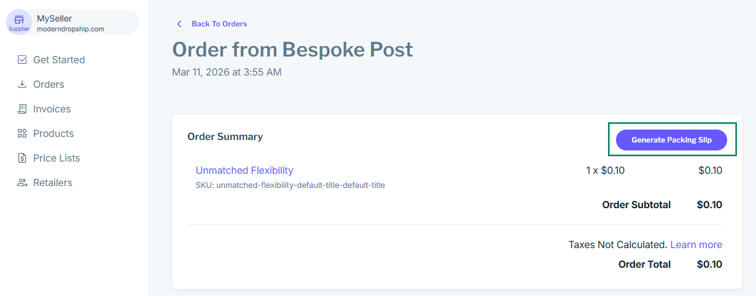756x296 pixels.
Task: Click the Generate Packing Slip button
Action: pos(671,140)
